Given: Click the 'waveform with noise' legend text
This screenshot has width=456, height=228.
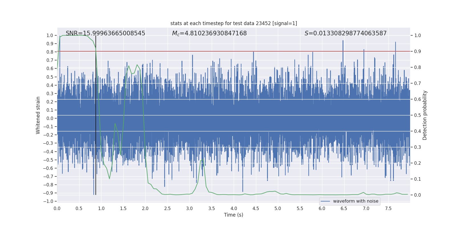Looking at the screenshot, I should [x=356, y=201].
